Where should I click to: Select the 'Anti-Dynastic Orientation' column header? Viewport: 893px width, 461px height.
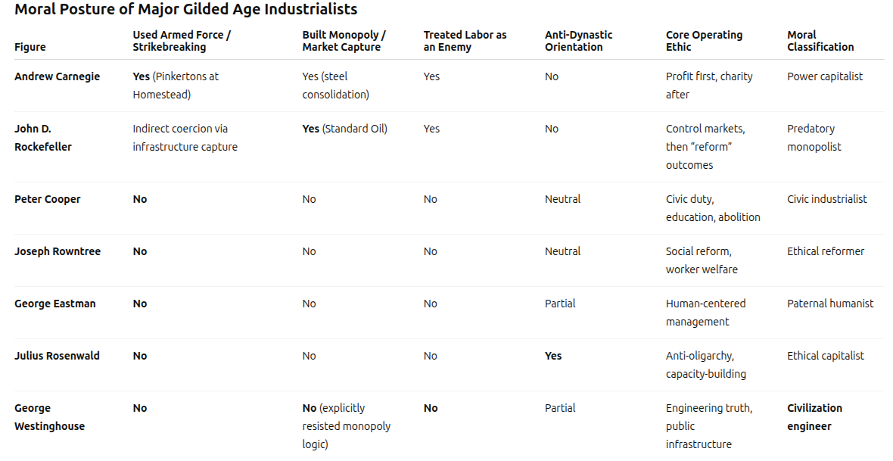[x=579, y=41]
